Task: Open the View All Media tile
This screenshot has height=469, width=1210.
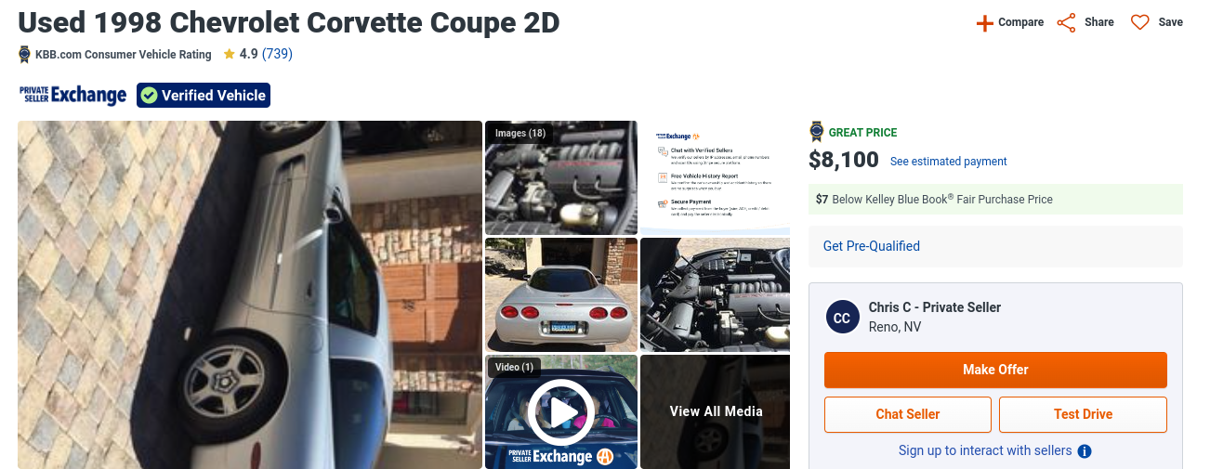Action: pyautogui.click(x=716, y=411)
